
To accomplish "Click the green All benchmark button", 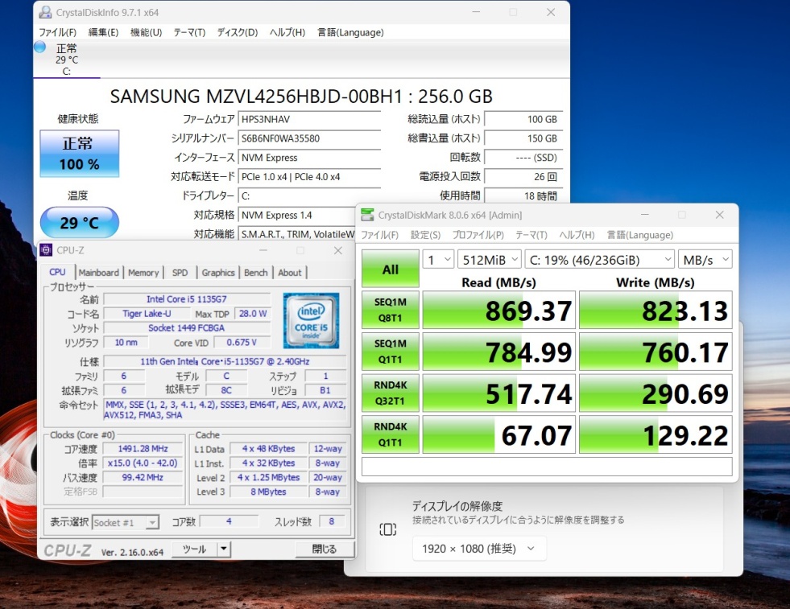I will [391, 268].
